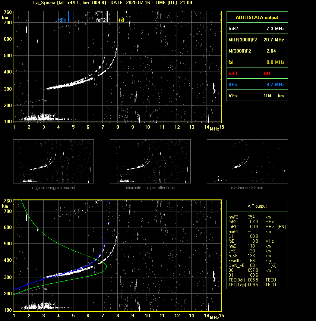Click the Ewidth 66 km row
Screen dimensions: 316x321
(x=250, y=261)
